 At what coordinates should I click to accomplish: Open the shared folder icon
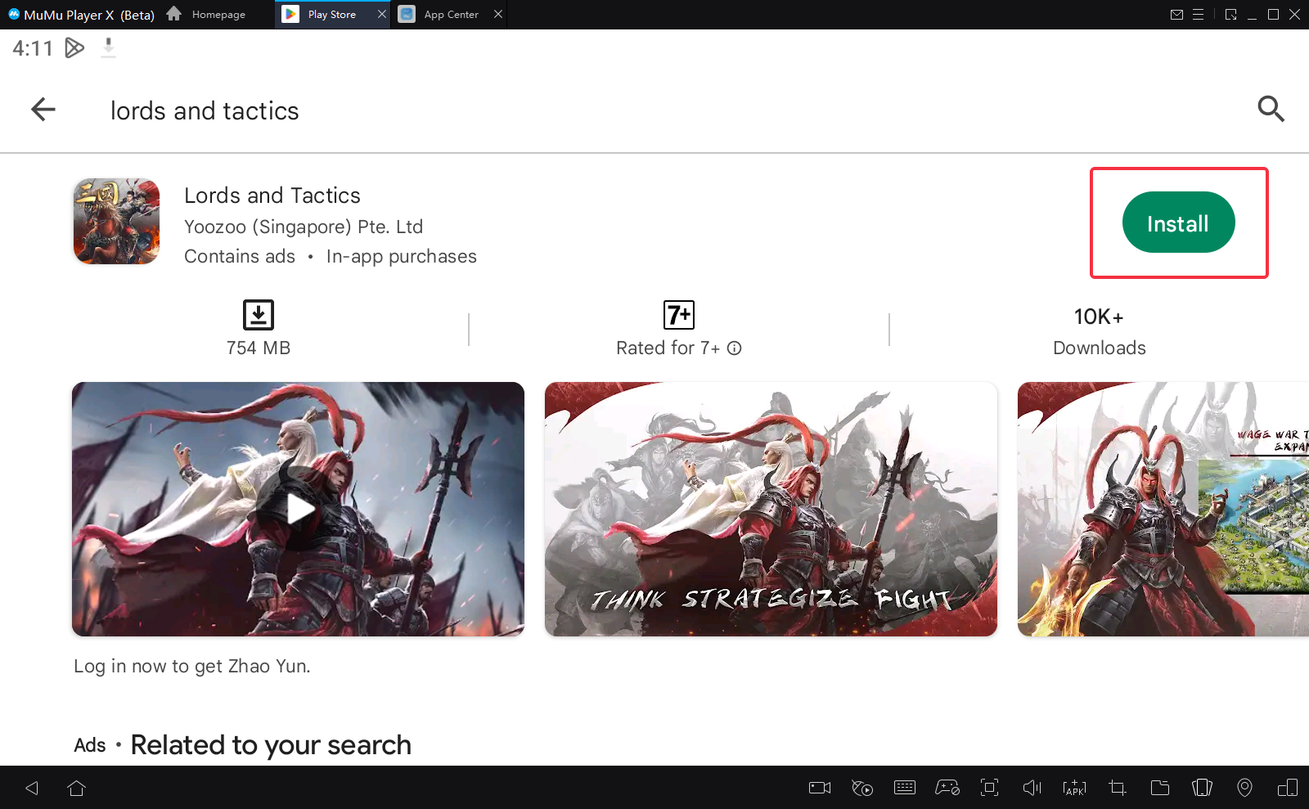[x=1159, y=788]
